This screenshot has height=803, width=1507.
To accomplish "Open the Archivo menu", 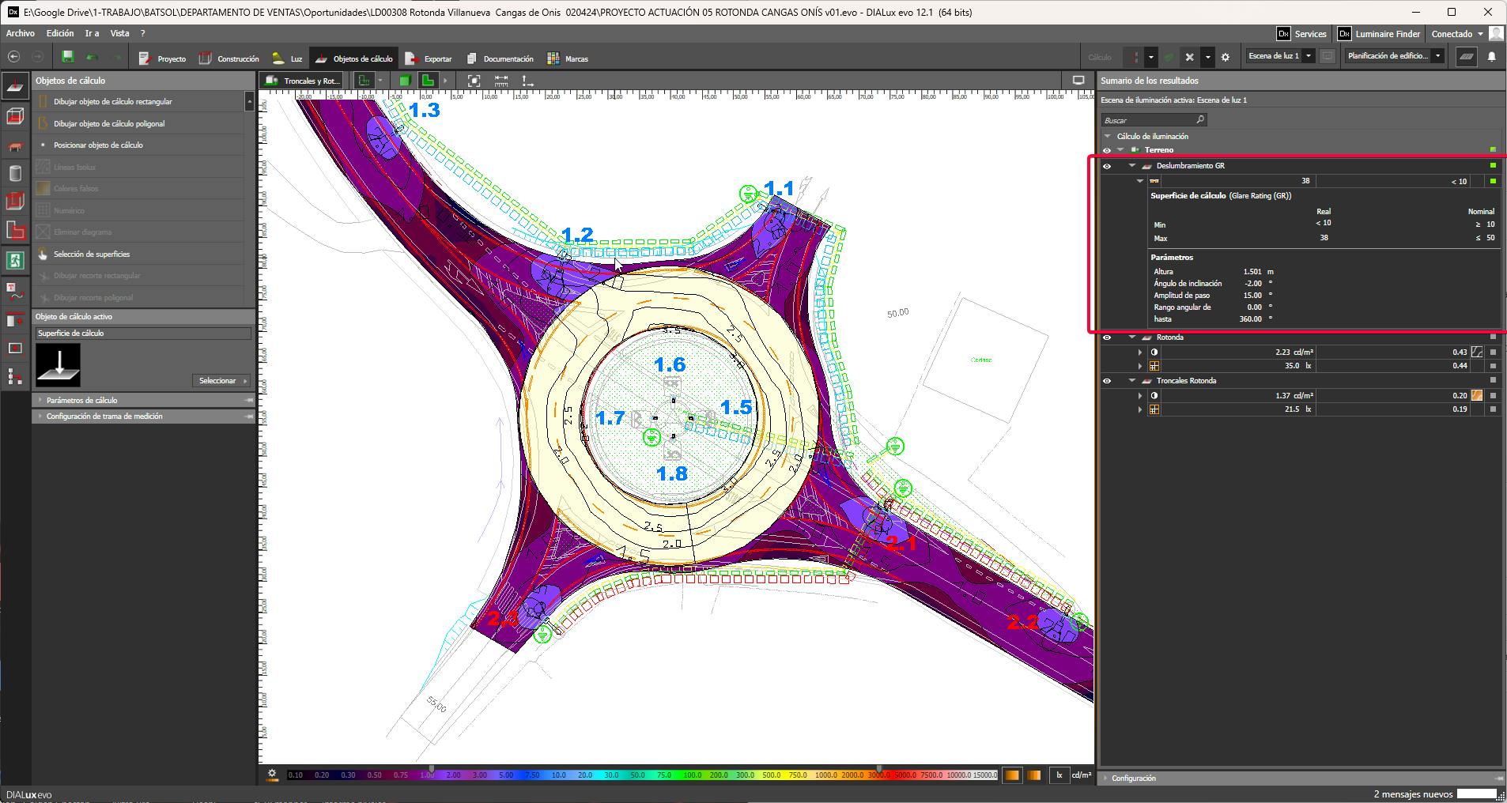I will coord(21,33).
